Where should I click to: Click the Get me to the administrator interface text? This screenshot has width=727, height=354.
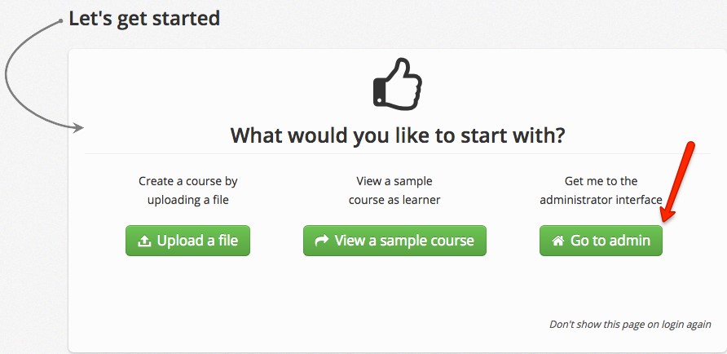(601, 190)
